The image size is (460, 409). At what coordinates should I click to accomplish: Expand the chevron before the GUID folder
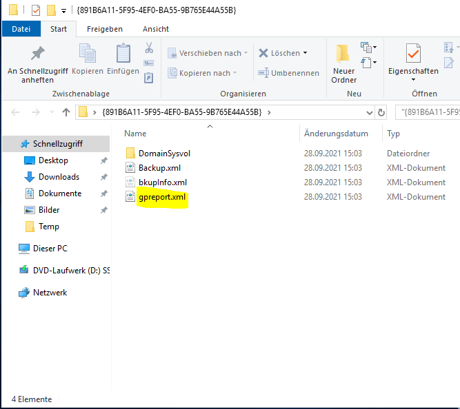(x=94, y=112)
